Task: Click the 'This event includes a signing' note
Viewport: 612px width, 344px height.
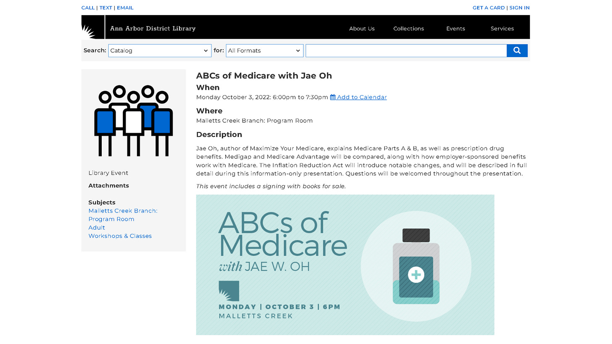Action: (271, 186)
